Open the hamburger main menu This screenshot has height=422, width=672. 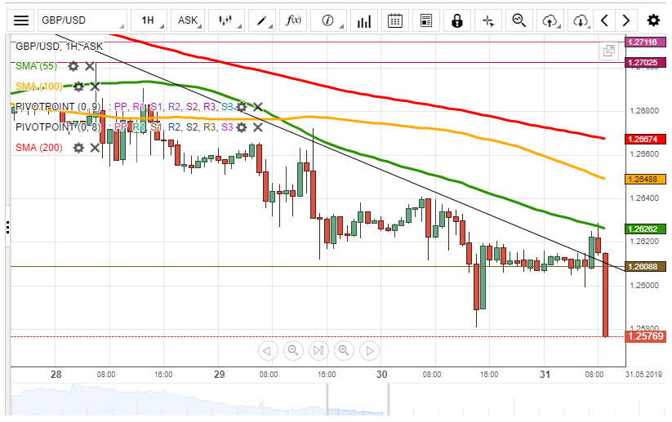click(x=21, y=20)
